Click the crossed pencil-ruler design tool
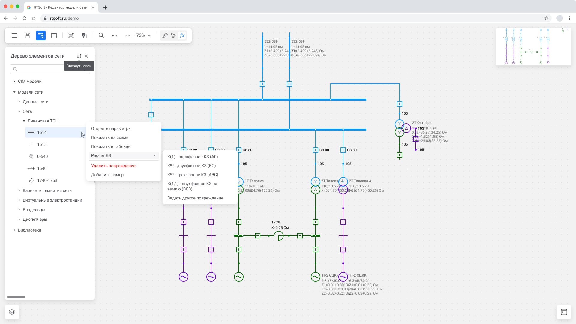576x324 pixels. pyautogui.click(x=71, y=35)
